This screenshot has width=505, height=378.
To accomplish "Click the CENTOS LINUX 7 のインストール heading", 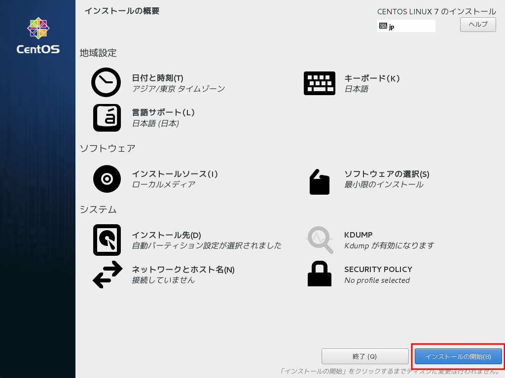I will (x=437, y=12).
